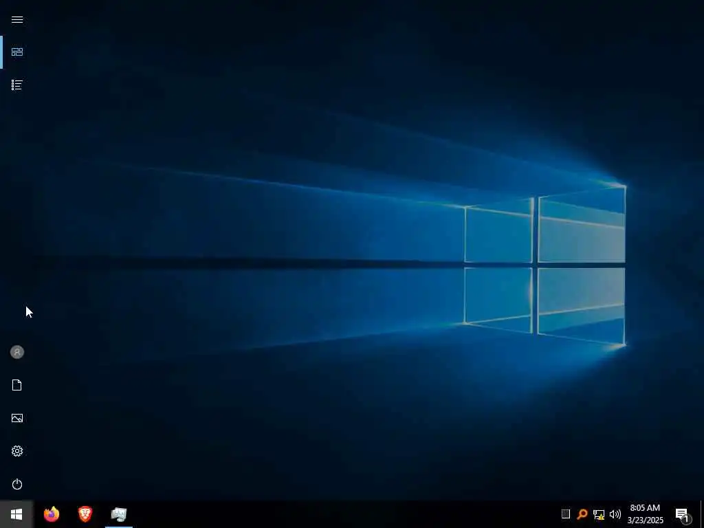
Task: Launch Firefox from the taskbar
Action: (52, 514)
